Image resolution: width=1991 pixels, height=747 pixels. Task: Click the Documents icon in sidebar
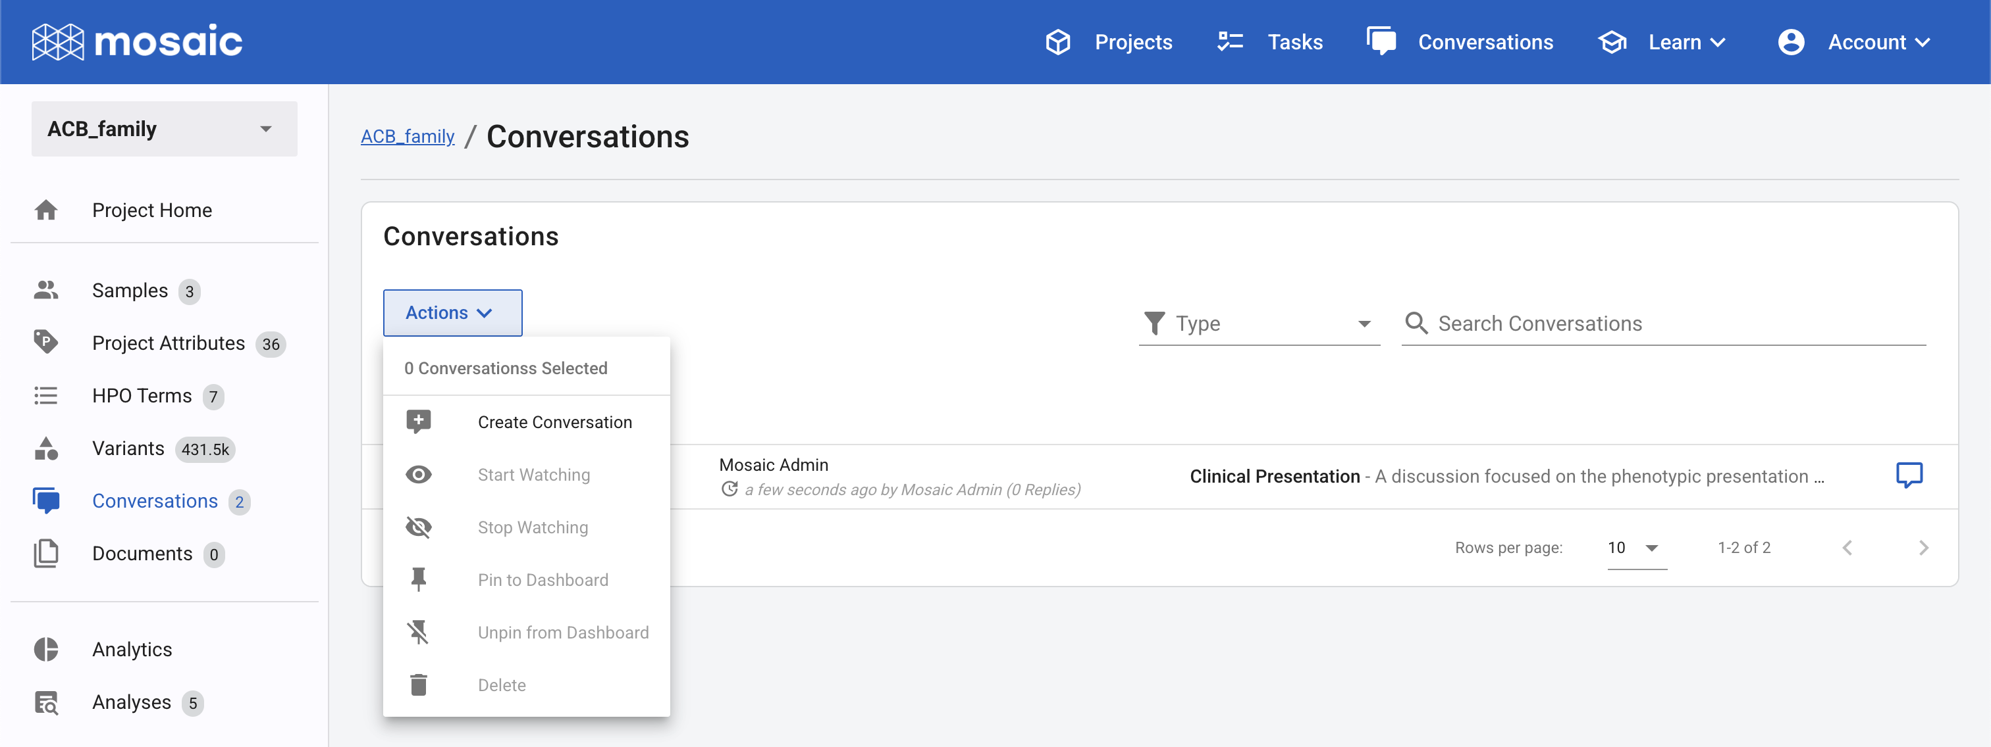(46, 553)
